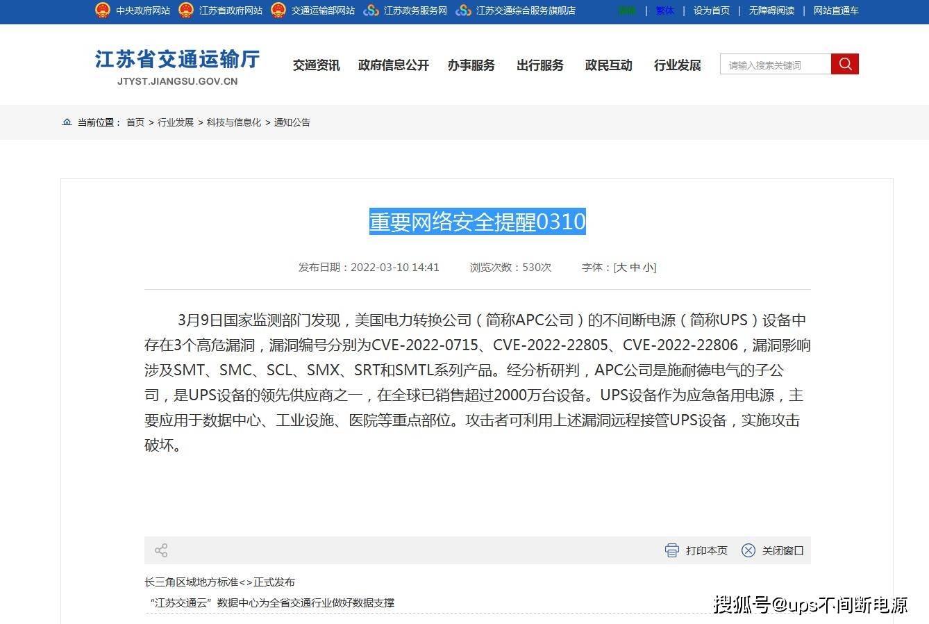
Task: Click the printer icon next to 打印本页
Action: click(x=671, y=550)
